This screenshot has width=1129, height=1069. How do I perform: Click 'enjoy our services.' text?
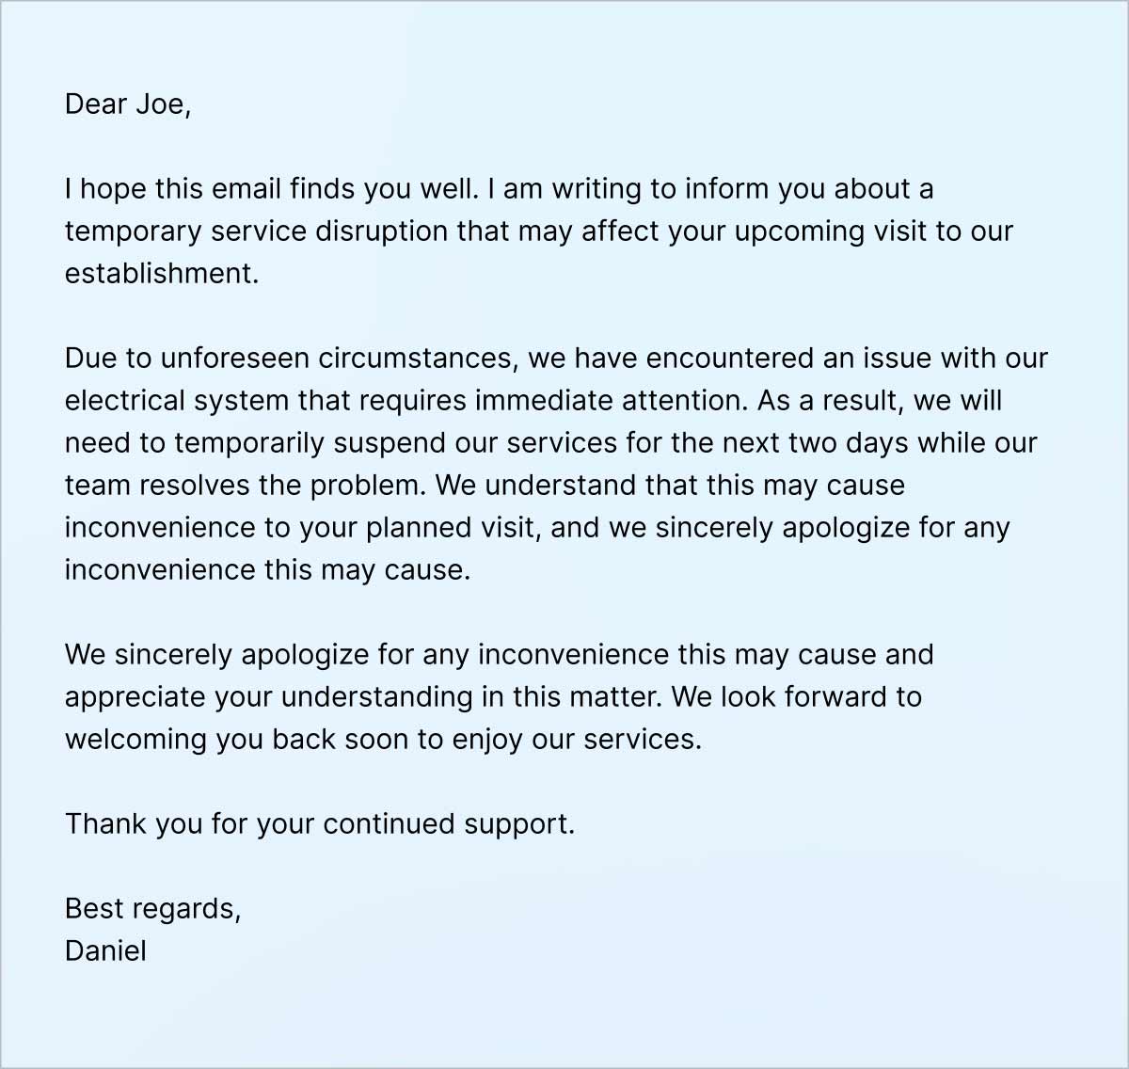(578, 740)
